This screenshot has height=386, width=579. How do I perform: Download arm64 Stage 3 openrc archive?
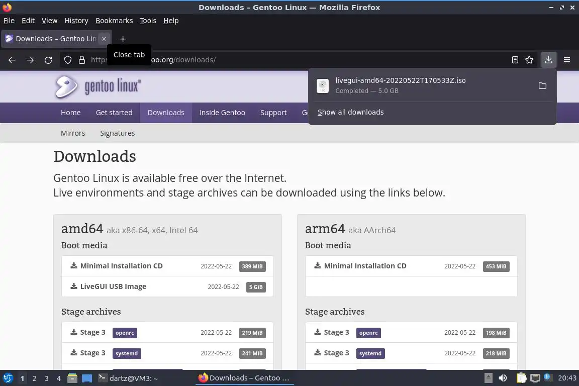point(411,332)
